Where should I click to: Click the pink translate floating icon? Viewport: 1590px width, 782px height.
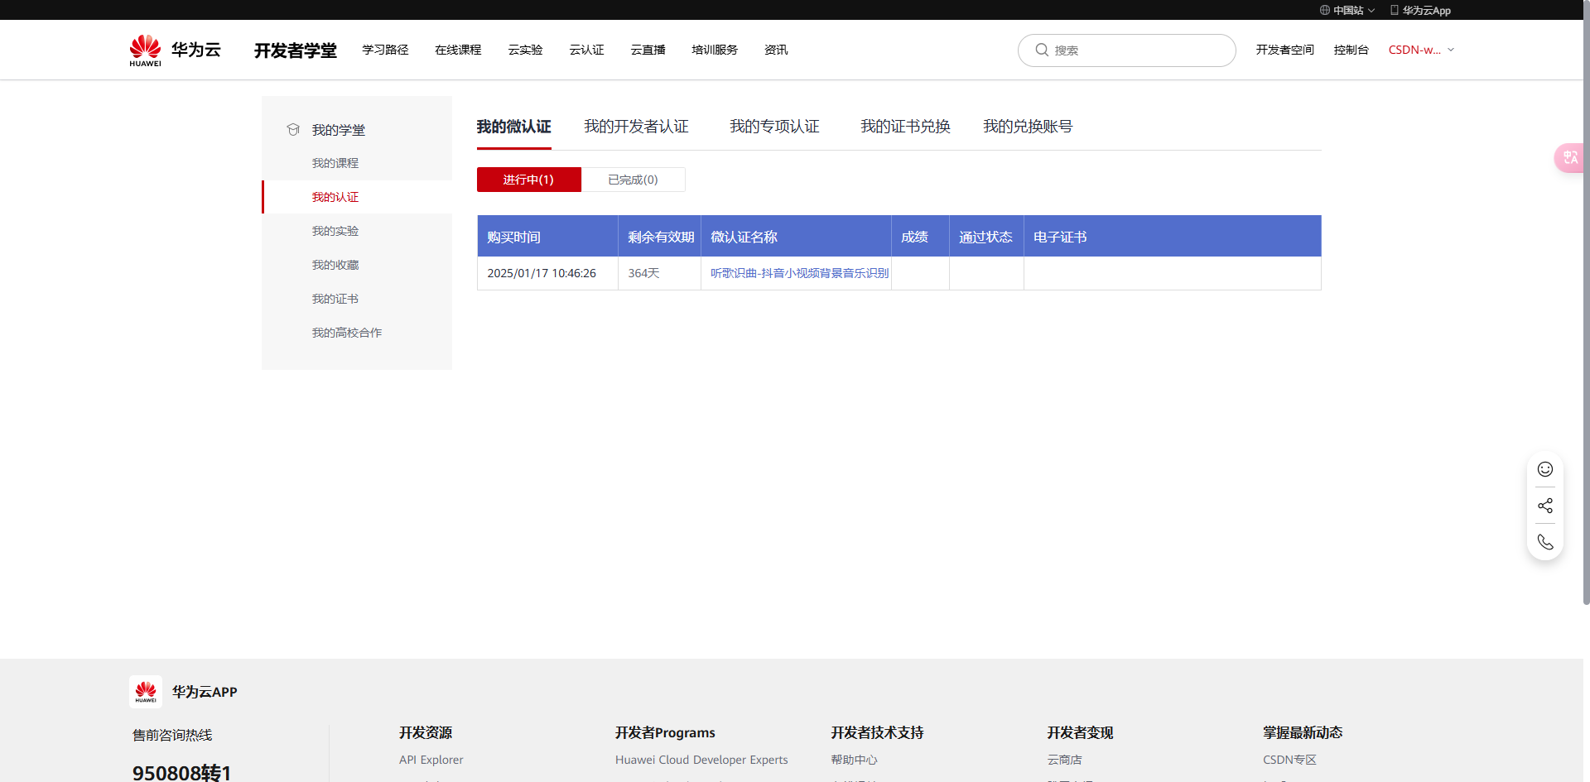point(1569,157)
